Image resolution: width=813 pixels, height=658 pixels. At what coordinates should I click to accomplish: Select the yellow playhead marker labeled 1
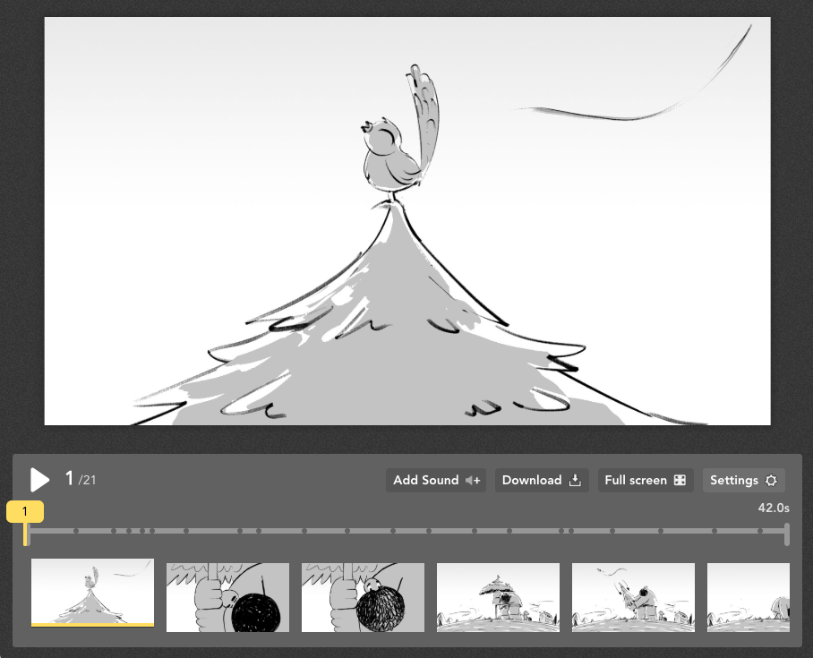26,511
